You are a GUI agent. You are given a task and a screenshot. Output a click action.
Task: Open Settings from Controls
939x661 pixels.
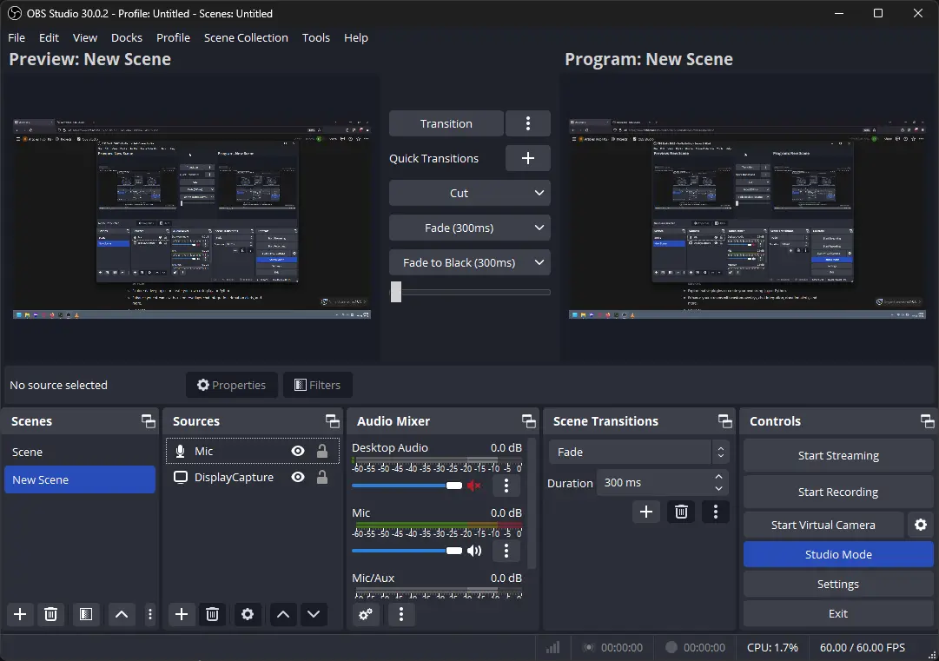pyautogui.click(x=838, y=585)
